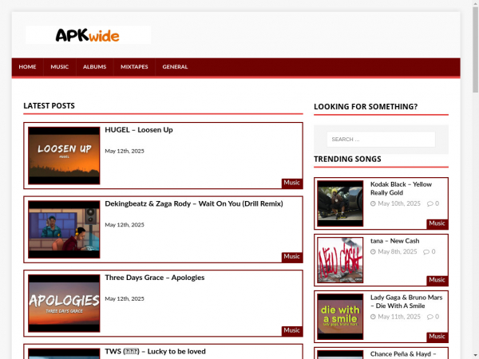Open the Apologies thumbnail image

click(x=64, y=303)
